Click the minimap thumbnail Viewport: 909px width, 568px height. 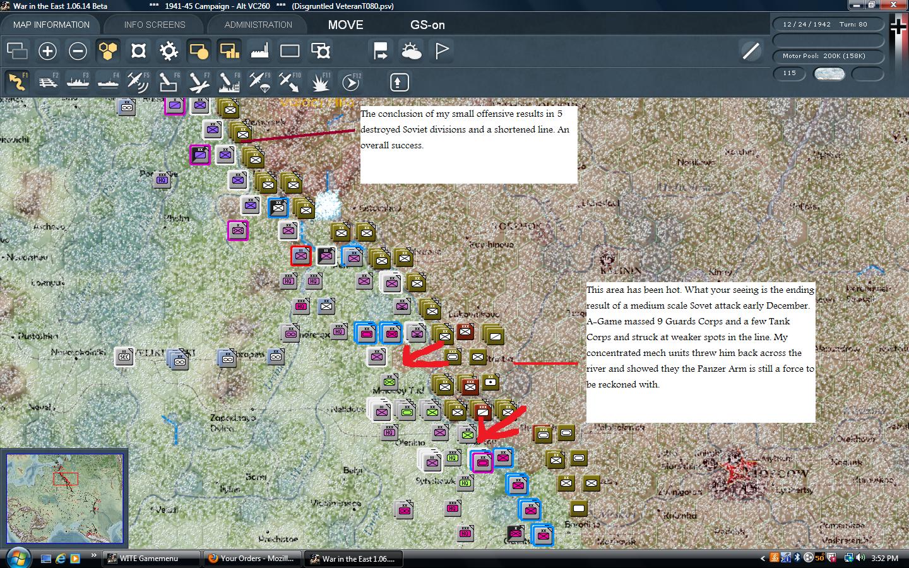click(64, 497)
